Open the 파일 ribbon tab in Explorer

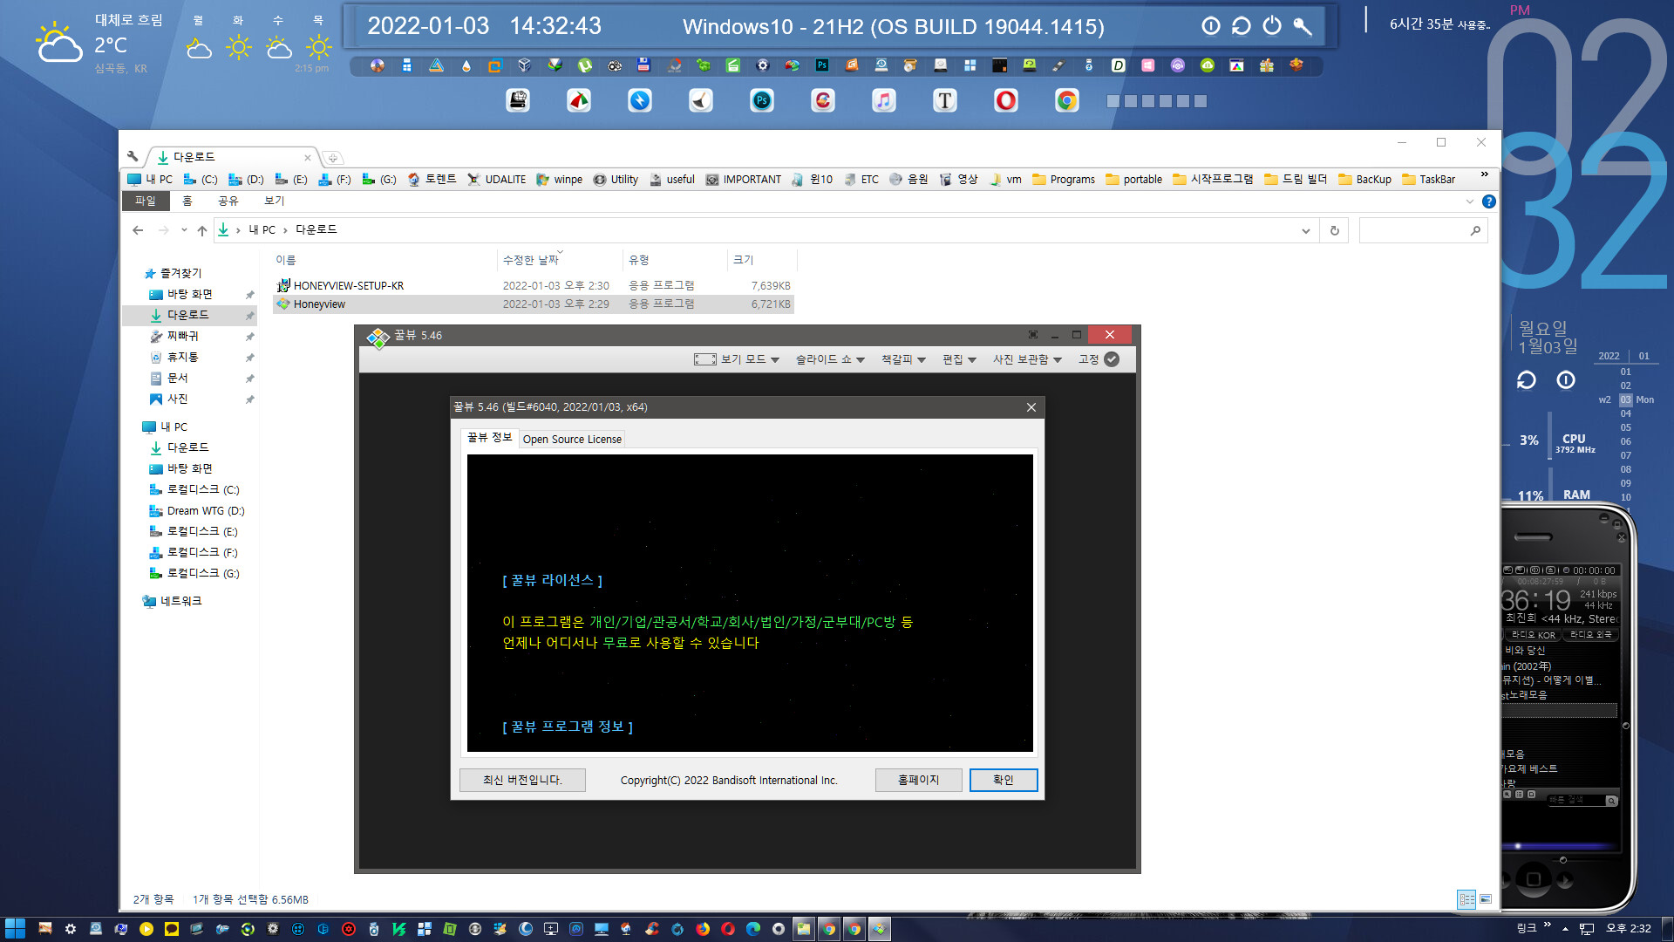coord(145,201)
